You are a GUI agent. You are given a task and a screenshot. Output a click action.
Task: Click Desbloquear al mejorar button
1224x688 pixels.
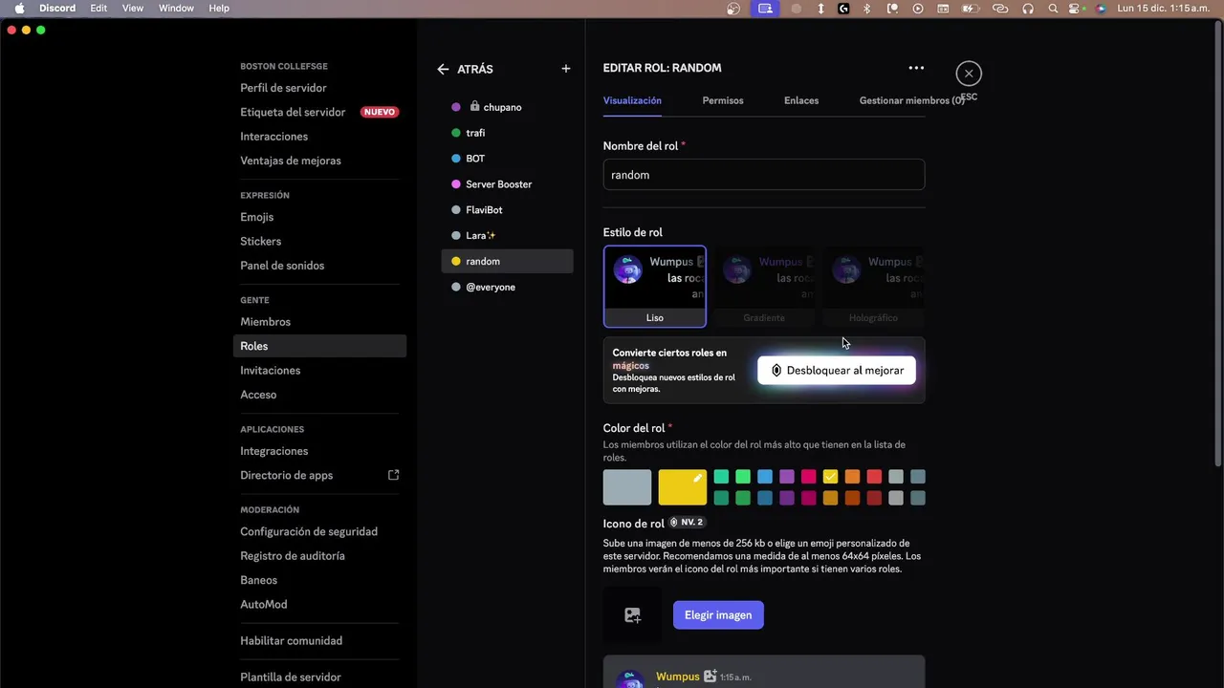pyautogui.click(x=837, y=370)
